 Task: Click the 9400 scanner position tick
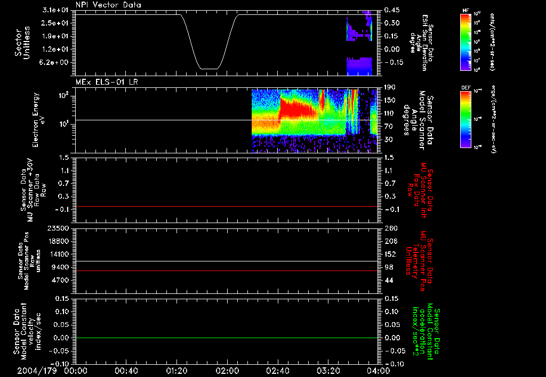tap(60, 267)
